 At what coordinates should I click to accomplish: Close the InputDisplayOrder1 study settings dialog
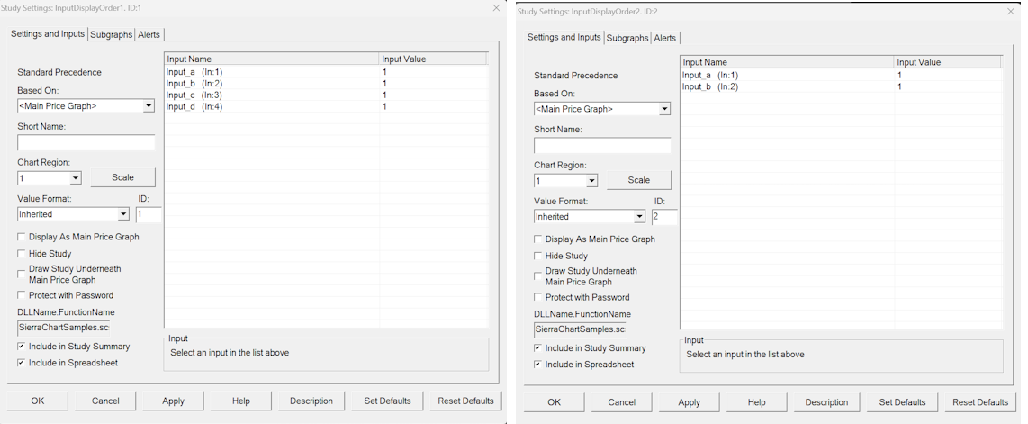[496, 8]
